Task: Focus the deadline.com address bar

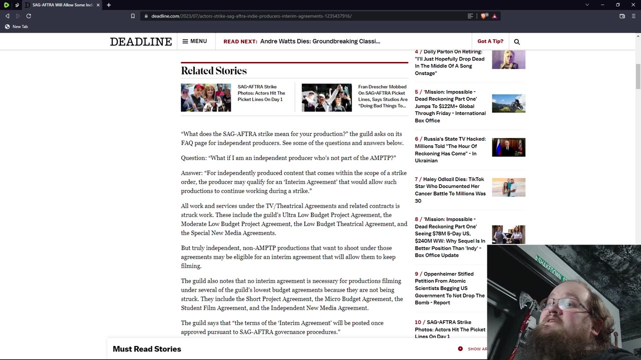Action: pyautogui.click(x=250, y=16)
